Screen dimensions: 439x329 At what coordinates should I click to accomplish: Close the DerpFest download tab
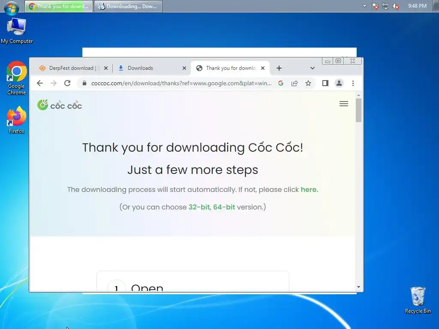[x=106, y=68]
